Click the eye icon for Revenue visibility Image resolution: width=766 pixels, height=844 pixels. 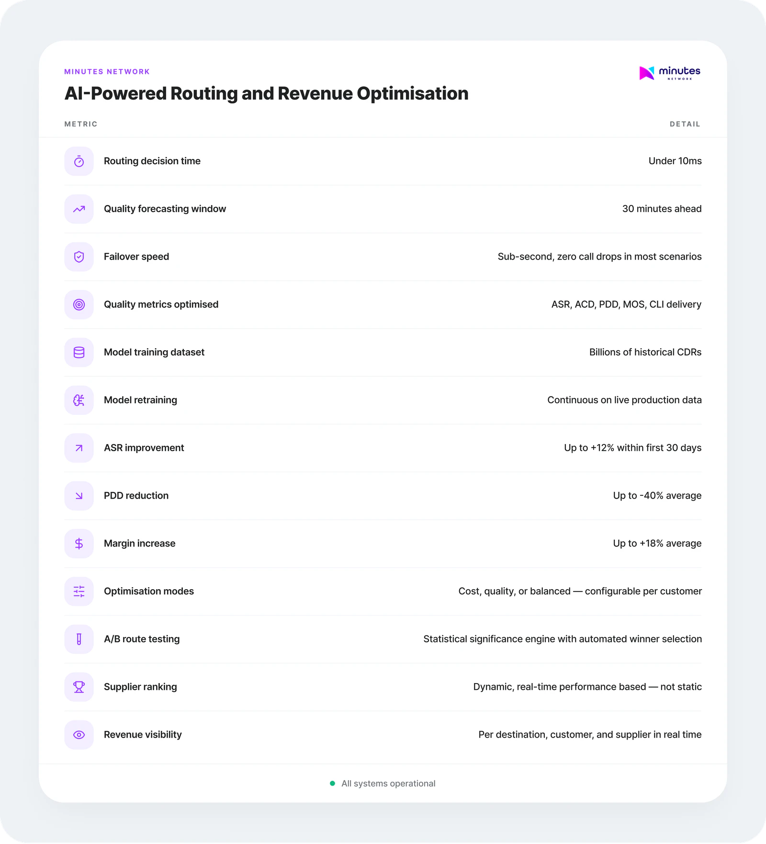tap(79, 735)
